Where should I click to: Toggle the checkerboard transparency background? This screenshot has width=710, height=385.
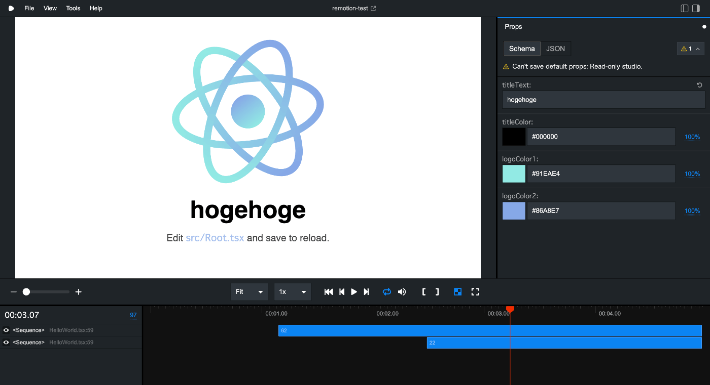point(457,292)
